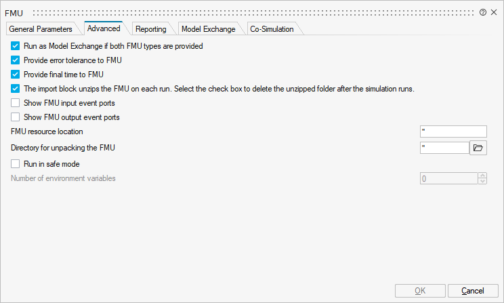Close the FMU dialog window
The height and width of the screenshot is (303, 504).
coord(493,12)
